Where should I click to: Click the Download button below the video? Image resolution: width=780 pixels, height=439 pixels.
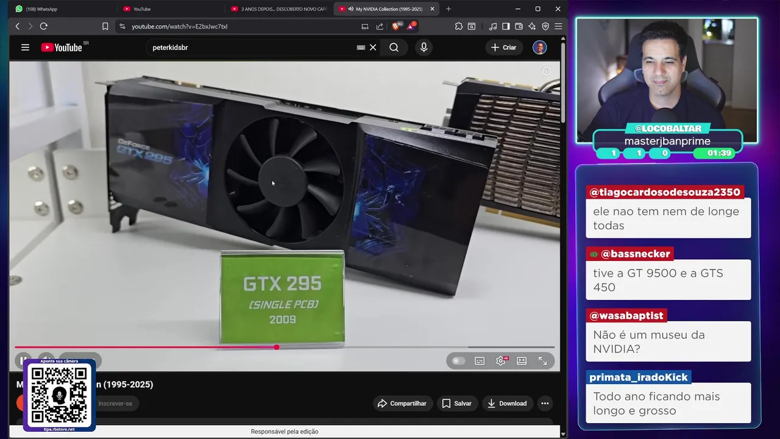pyautogui.click(x=507, y=403)
